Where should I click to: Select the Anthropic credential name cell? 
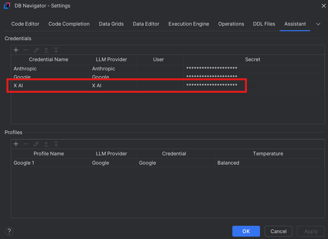[50, 69]
